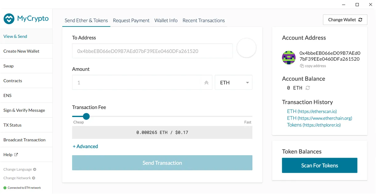Screen dimensions: 376x194
Task: Open the Wallet Info tab
Action: click(166, 20)
